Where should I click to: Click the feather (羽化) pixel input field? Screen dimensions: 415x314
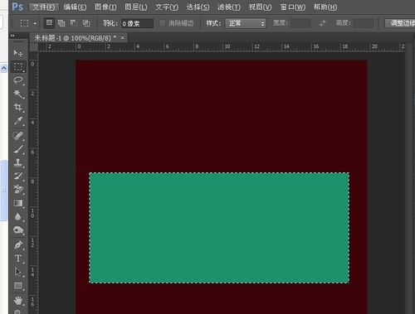pos(137,23)
